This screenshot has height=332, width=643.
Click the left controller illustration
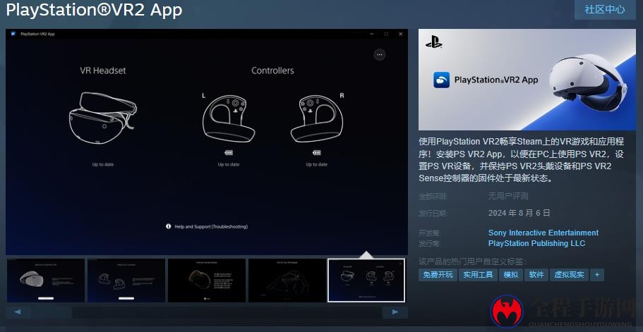click(x=229, y=118)
